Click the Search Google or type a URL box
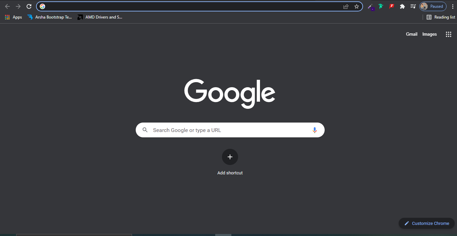 (230, 130)
